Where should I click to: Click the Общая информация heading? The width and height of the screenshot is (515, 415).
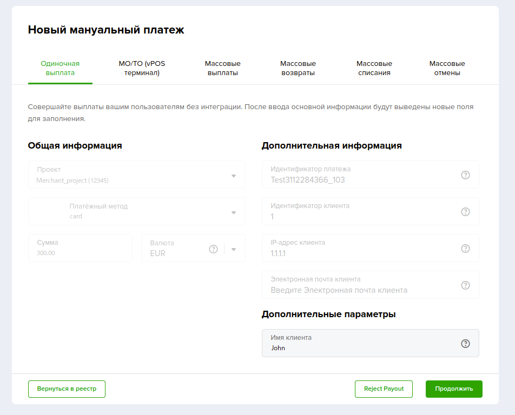pos(75,145)
